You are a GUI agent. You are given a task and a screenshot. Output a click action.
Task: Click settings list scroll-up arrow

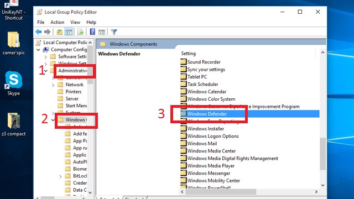coord(323,53)
